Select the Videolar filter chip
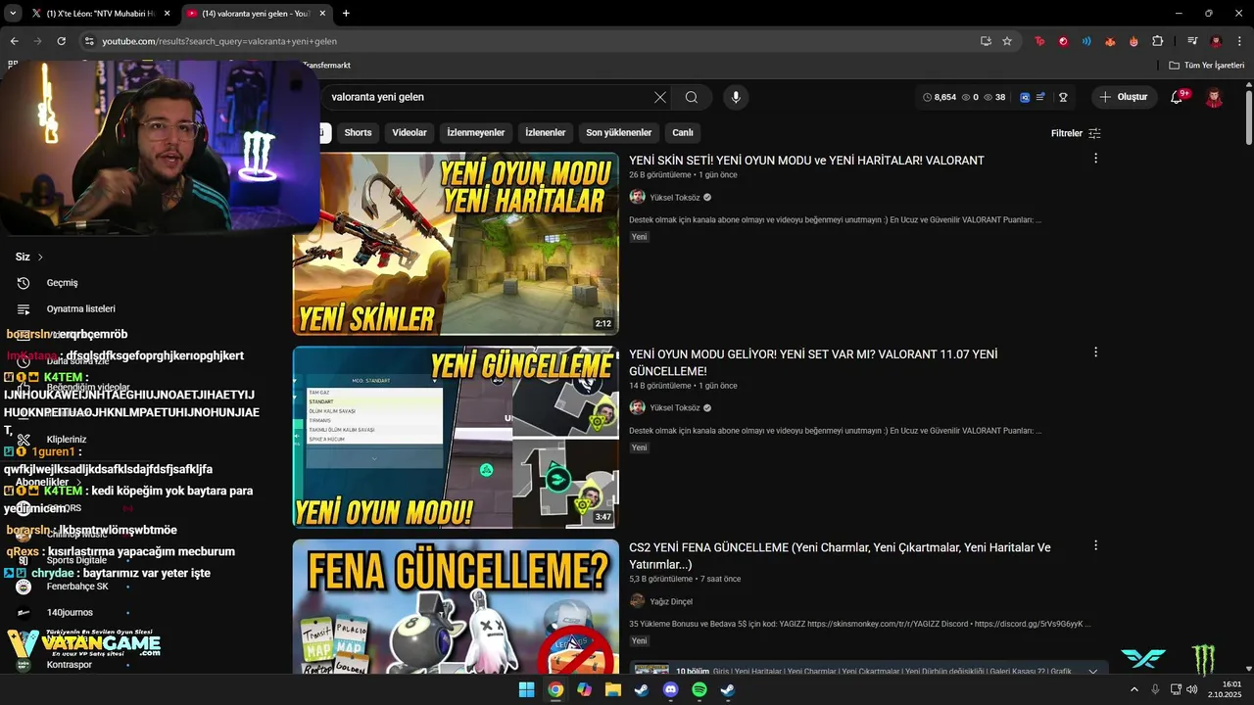 (410, 133)
